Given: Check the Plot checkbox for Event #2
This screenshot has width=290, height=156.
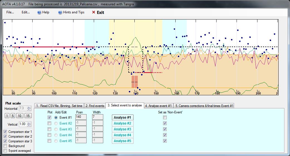Looking at the screenshot, I should click(49, 123).
